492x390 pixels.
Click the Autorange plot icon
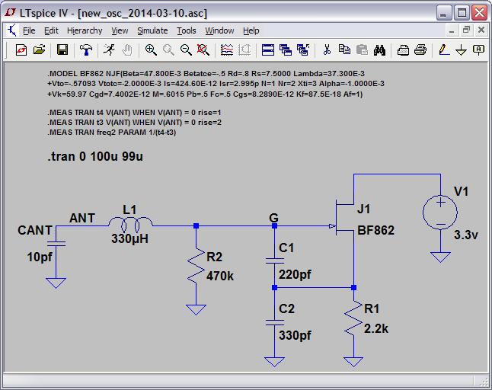[227, 50]
